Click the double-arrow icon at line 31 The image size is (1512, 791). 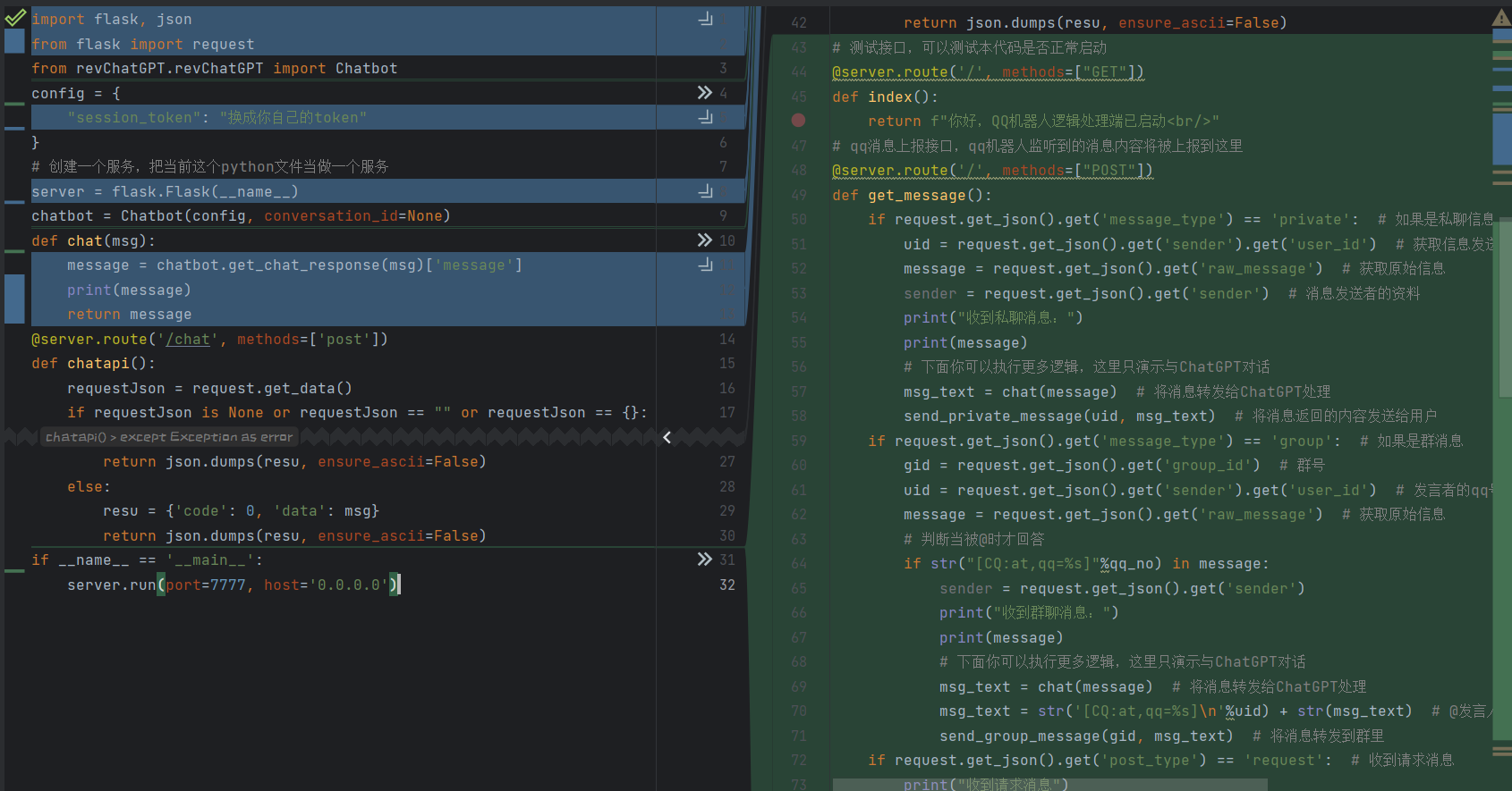[704, 560]
